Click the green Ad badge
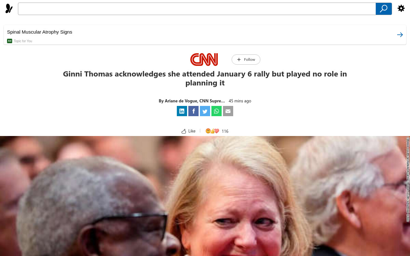 click(10, 41)
